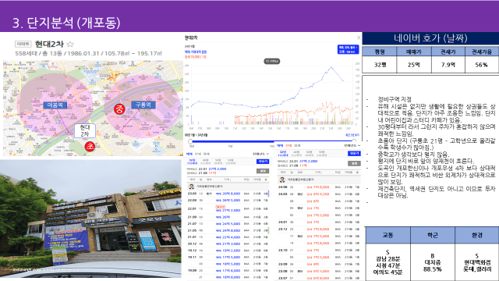Click the blue button beside left size options
This screenshot has height=281, width=499.
click(x=263, y=162)
